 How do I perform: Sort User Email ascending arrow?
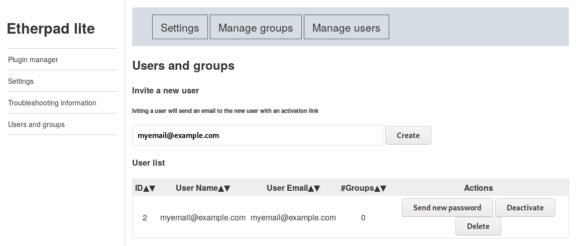tap(311, 188)
